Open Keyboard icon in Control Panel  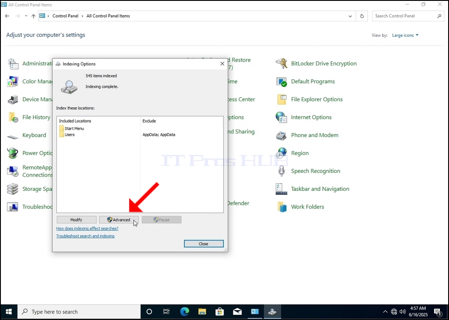[x=13, y=137]
